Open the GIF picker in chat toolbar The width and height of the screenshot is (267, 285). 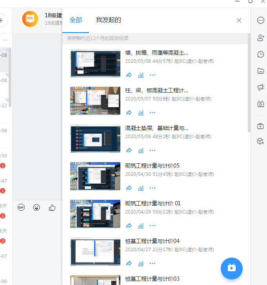pyautogui.click(x=21, y=207)
